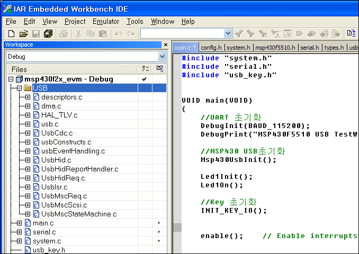Collapse the msp430f2x_evm project node

tap(11, 79)
